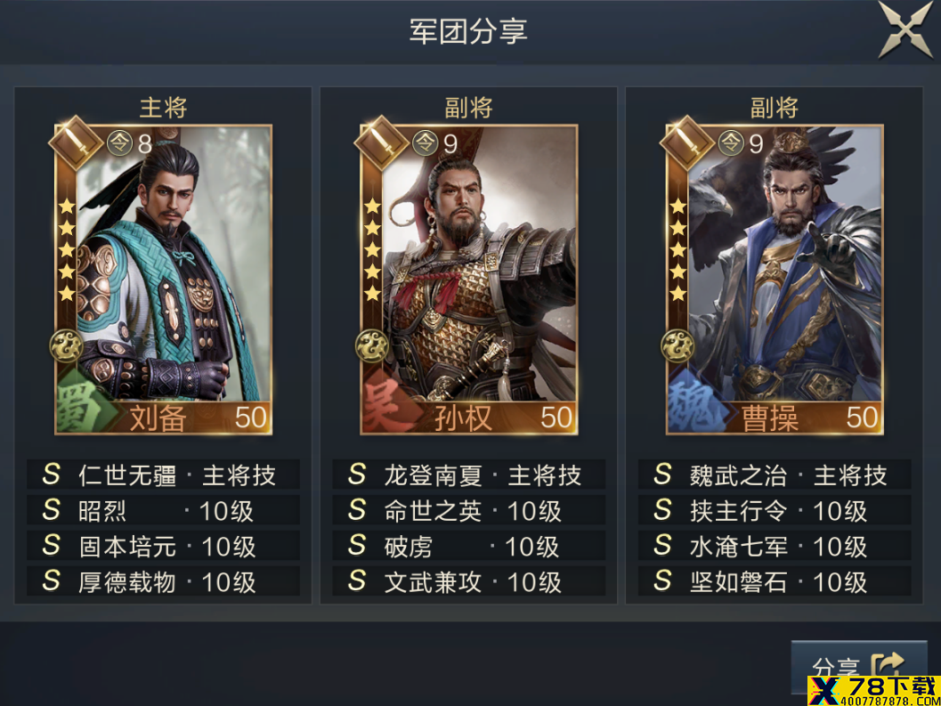Select the 龙登南夏 主将技 skill row
This screenshot has width=941, height=706.
point(468,475)
